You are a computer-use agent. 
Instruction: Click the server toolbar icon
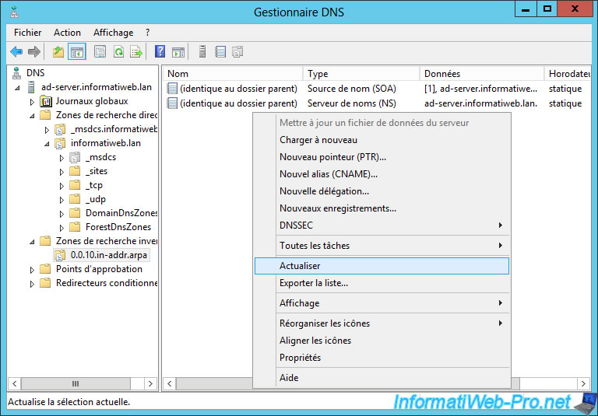[x=202, y=51]
